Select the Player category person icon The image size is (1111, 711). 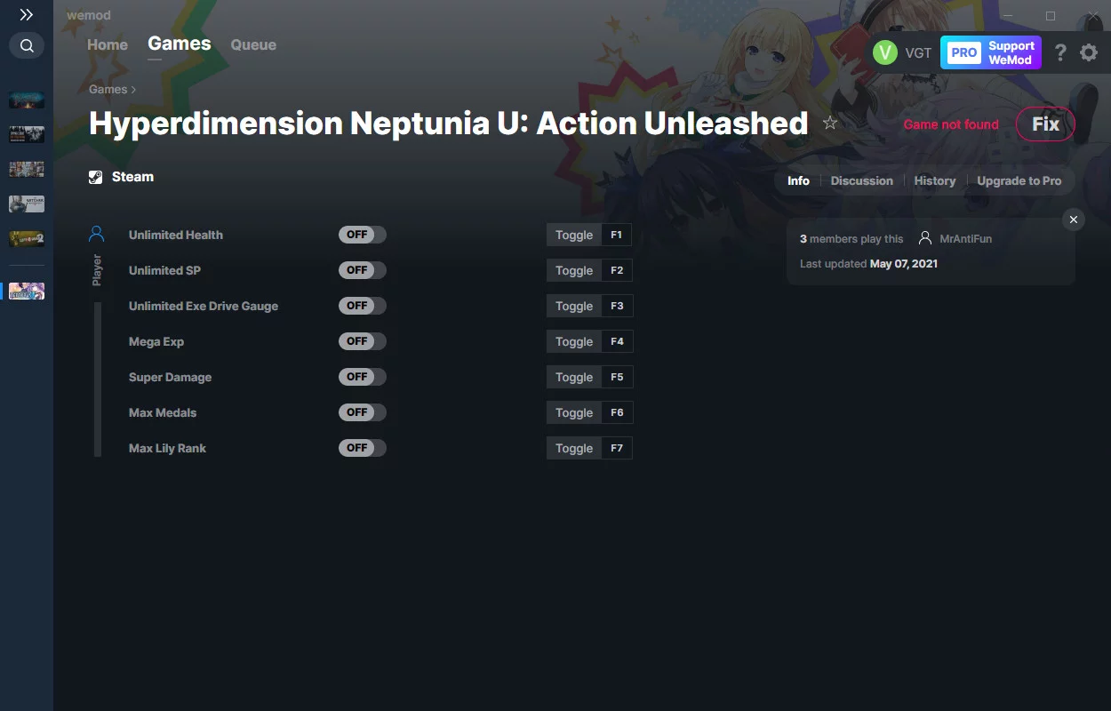(x=97, y=234)
